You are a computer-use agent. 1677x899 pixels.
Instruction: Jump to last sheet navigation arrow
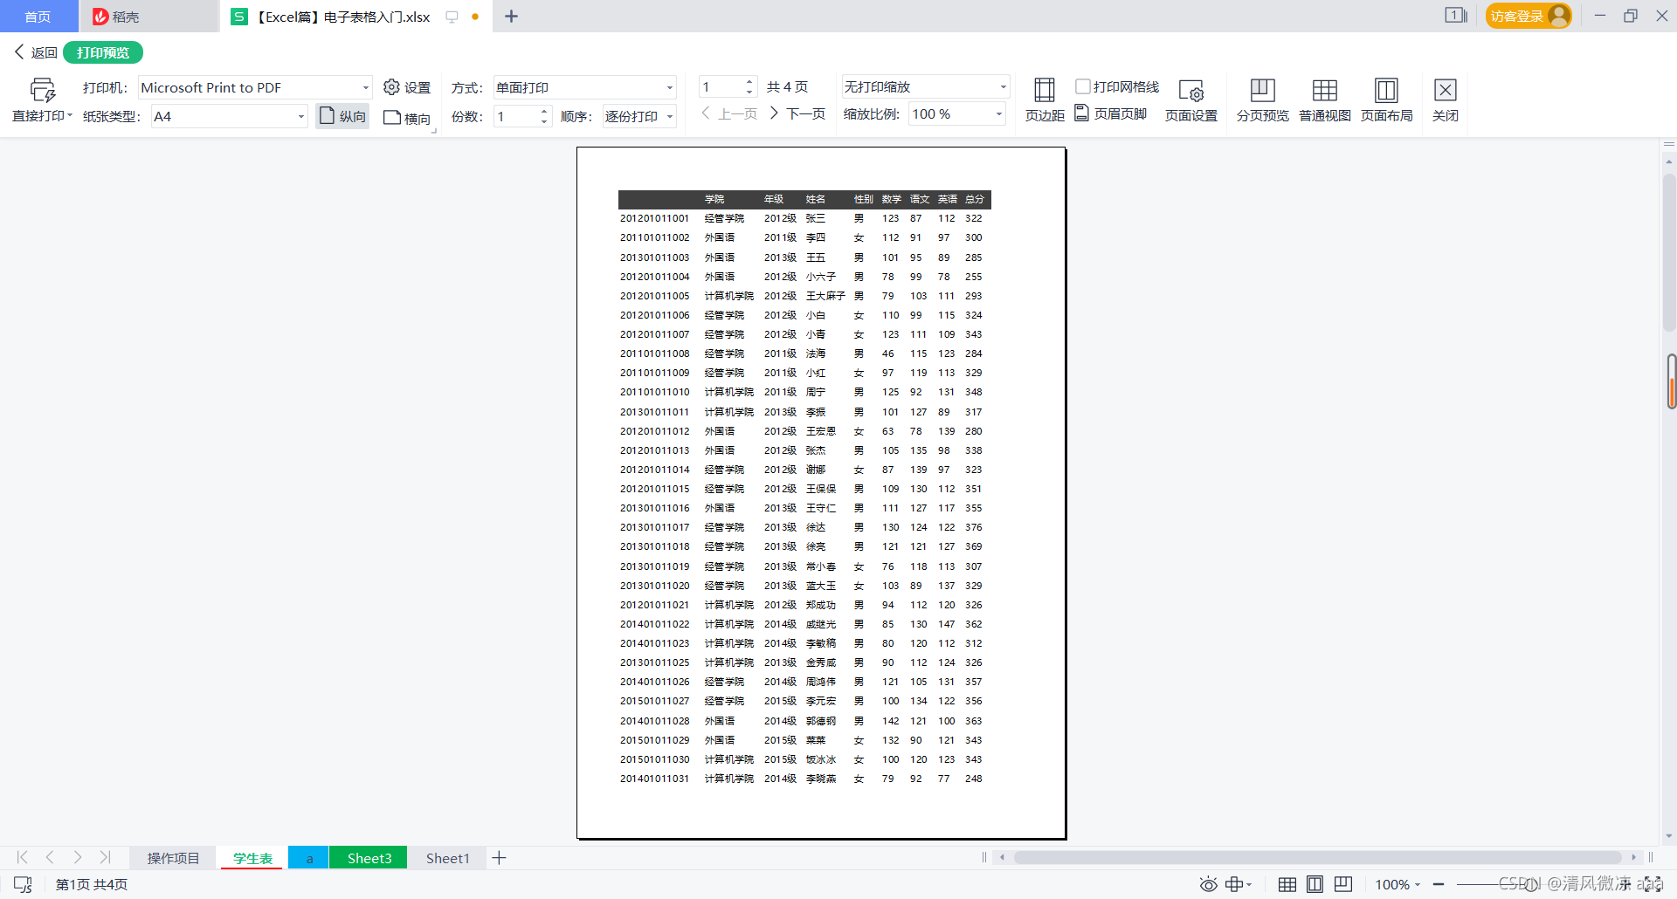105,857
